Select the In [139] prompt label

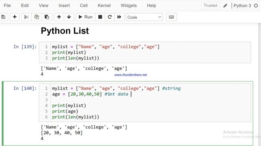(25, 47)
